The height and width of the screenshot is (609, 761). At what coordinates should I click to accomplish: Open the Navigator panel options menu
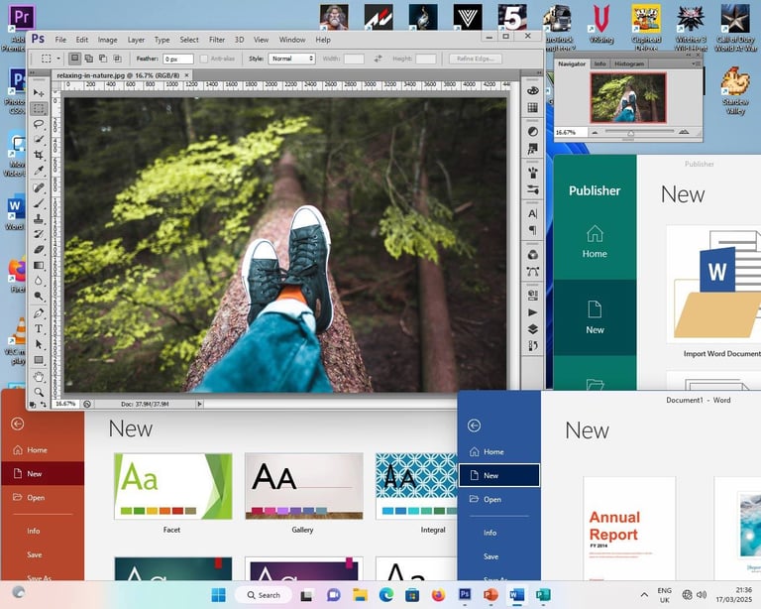click(696, 63)
